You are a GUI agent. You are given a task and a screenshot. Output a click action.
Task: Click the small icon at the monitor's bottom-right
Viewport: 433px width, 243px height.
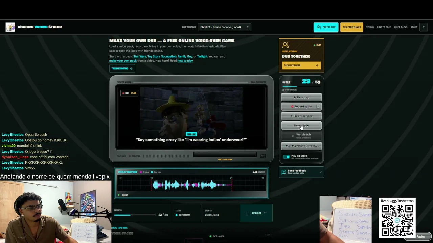(x=263, y=156)
